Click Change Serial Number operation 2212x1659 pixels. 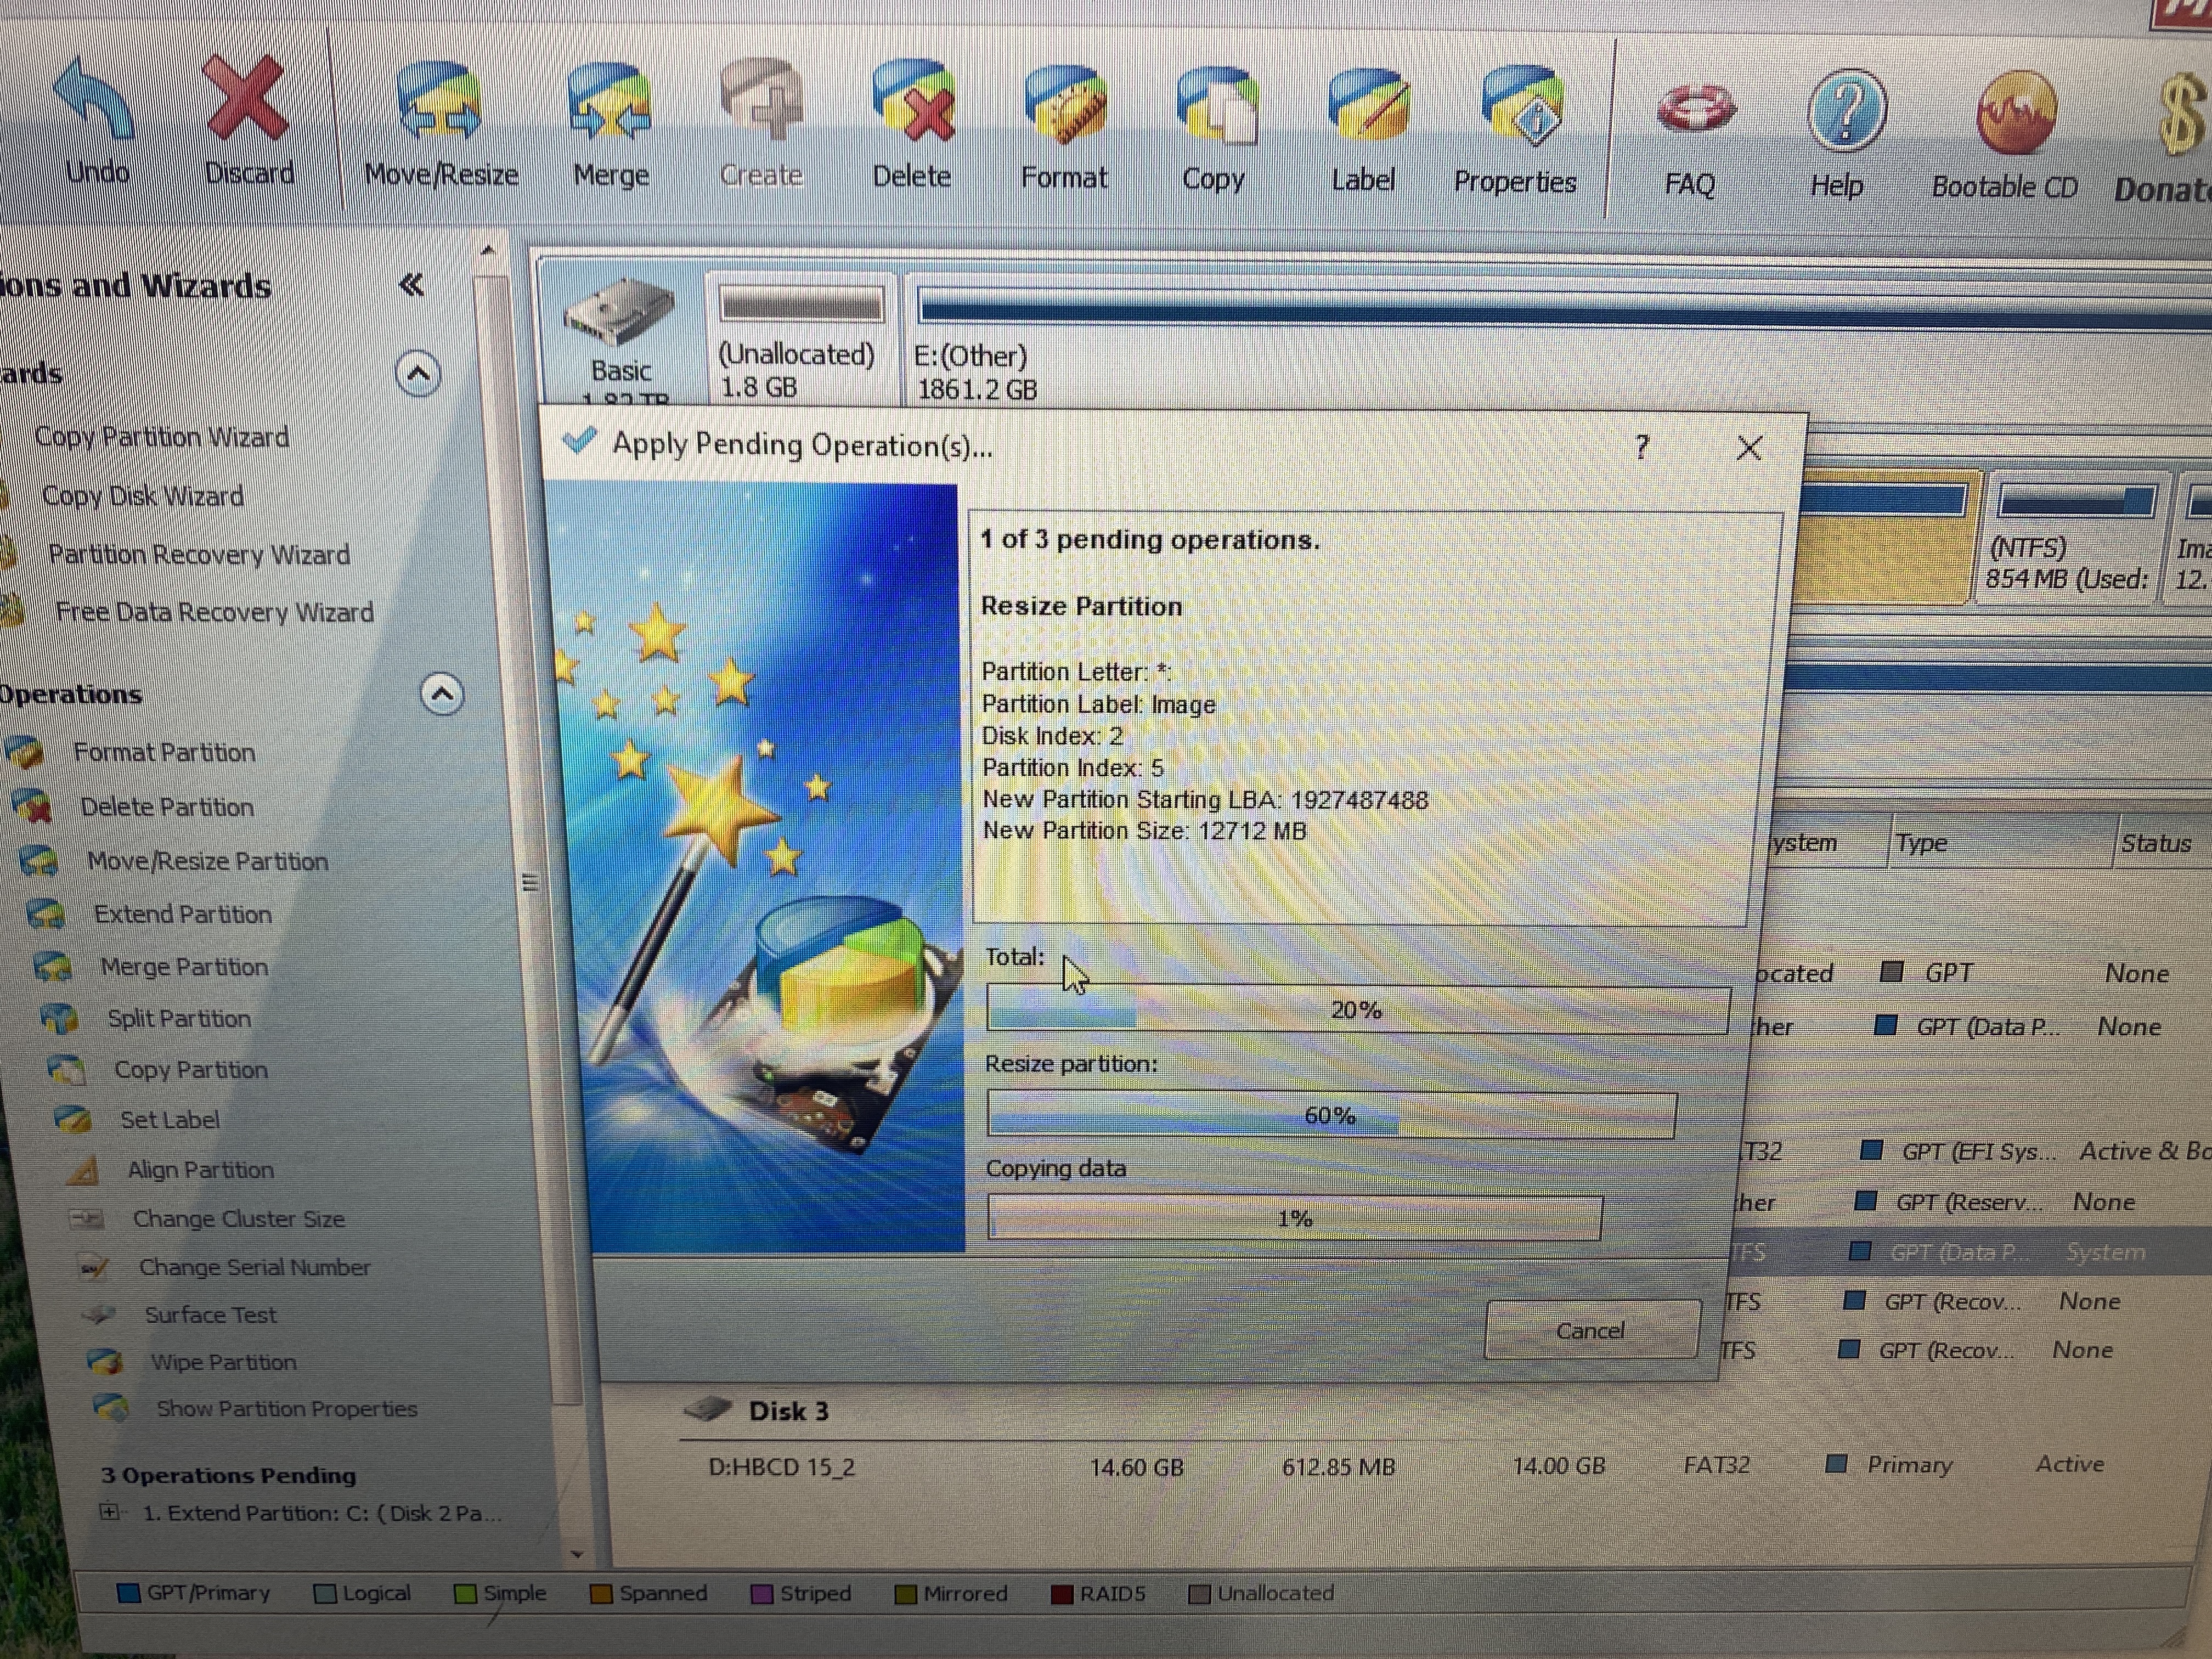pyautogui.click(x=255, y=1267)
